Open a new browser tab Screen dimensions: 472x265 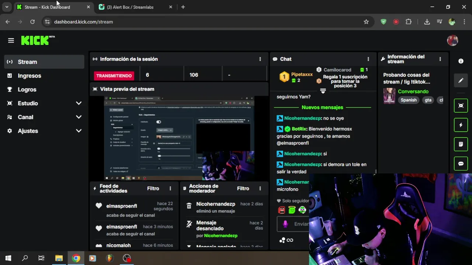[183, 7]
